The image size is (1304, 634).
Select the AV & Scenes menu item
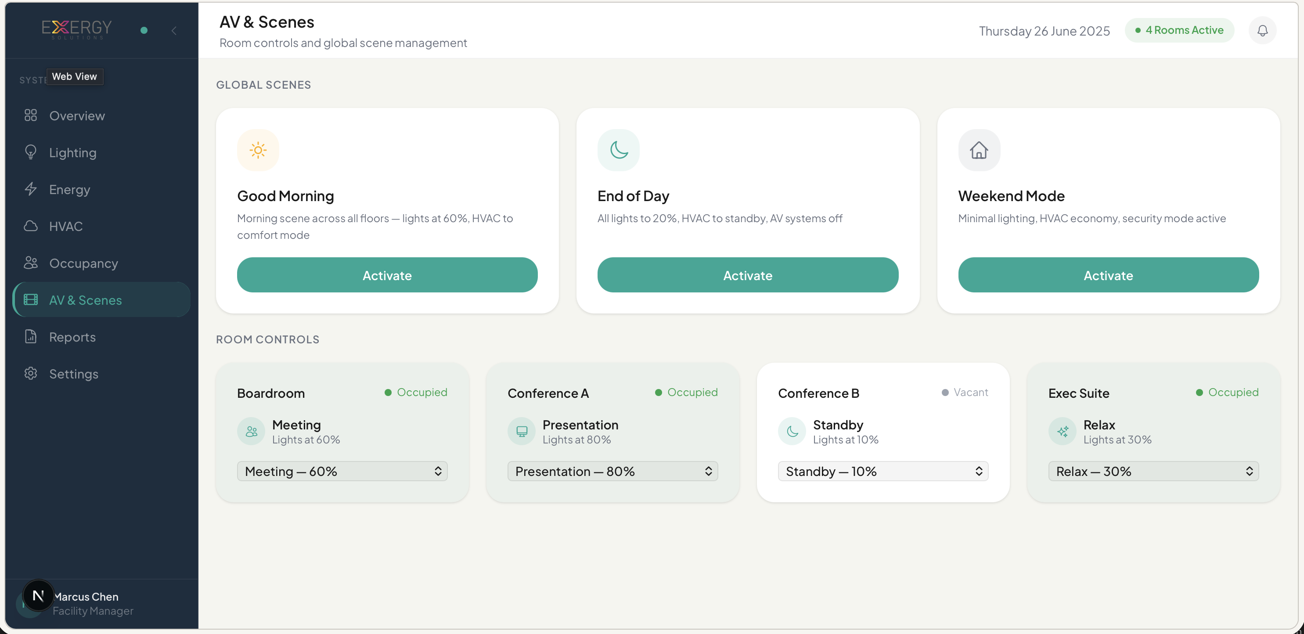click(x=101, y=300)
